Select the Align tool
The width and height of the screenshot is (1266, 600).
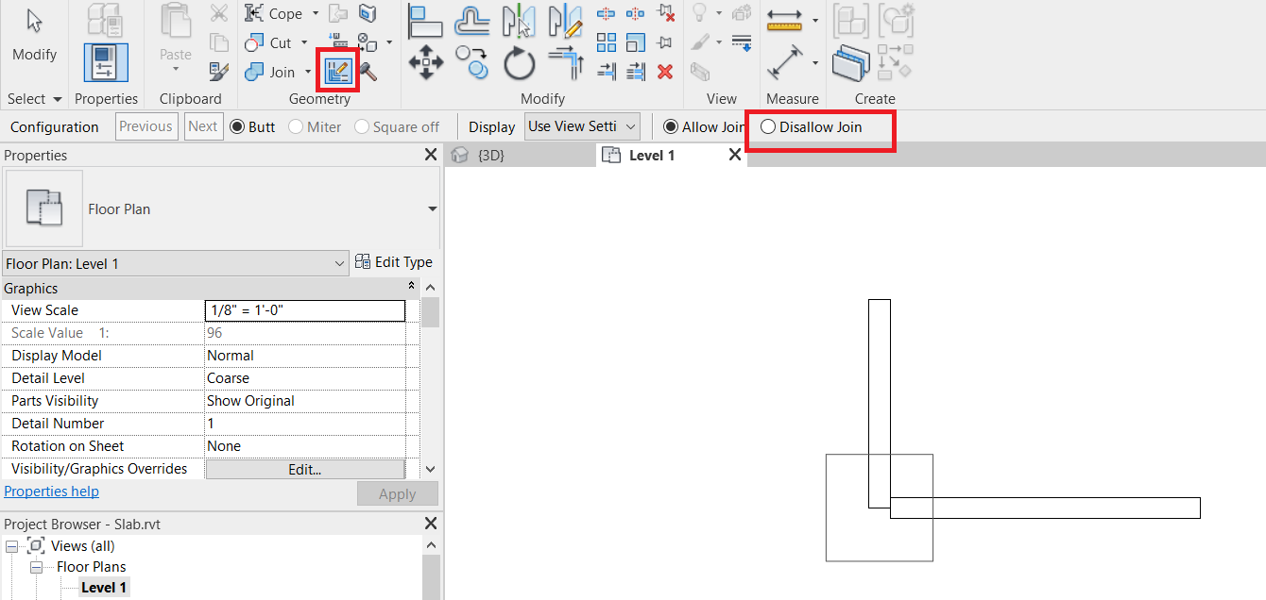pos(424,19)
